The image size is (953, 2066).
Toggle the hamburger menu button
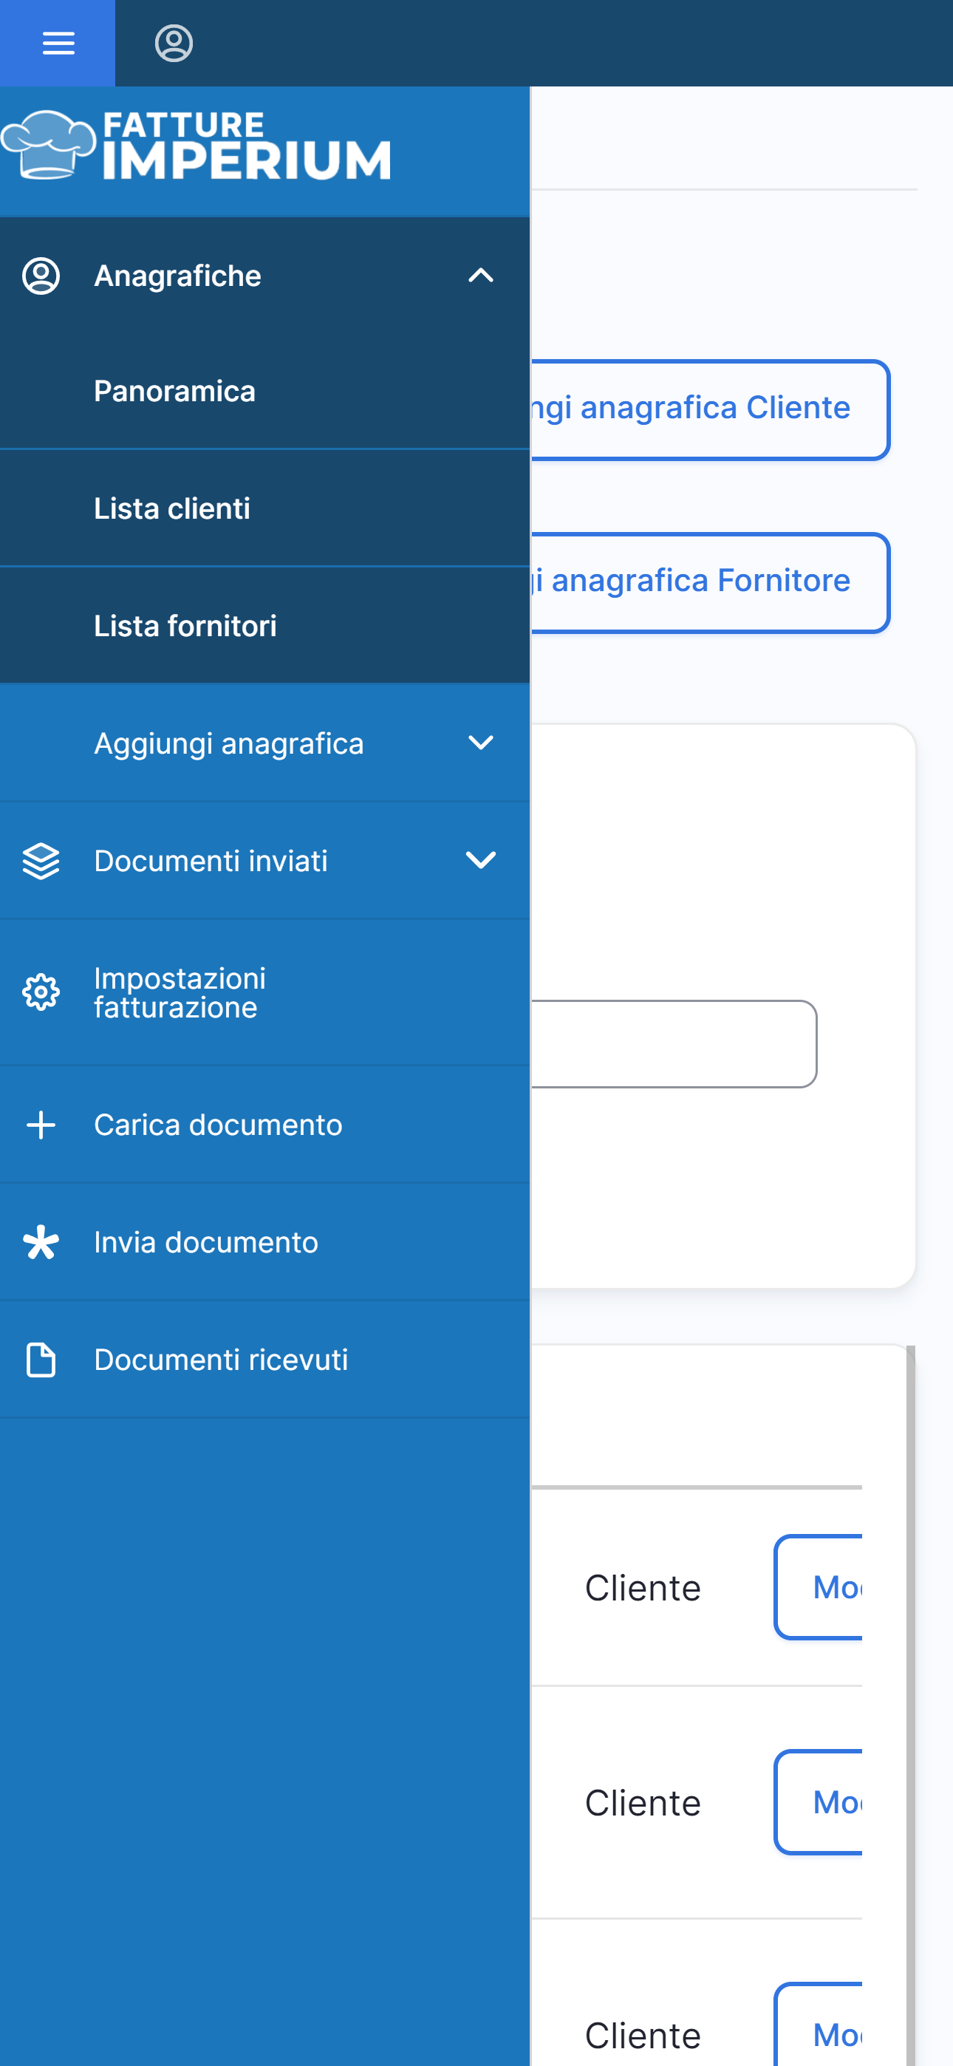click(x=58, y=44)
